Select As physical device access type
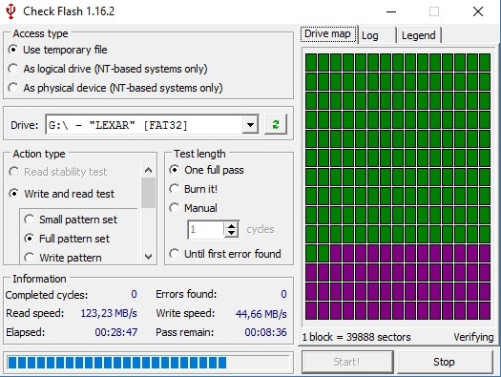This screenshot has height=377, width=501. pos(115,88)
